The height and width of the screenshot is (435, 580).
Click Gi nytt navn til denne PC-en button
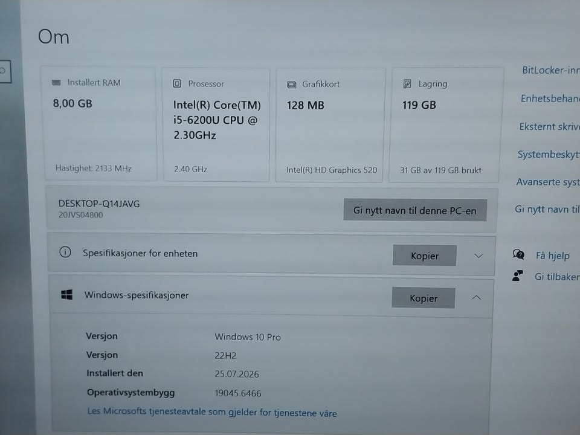tap(415, 210)
